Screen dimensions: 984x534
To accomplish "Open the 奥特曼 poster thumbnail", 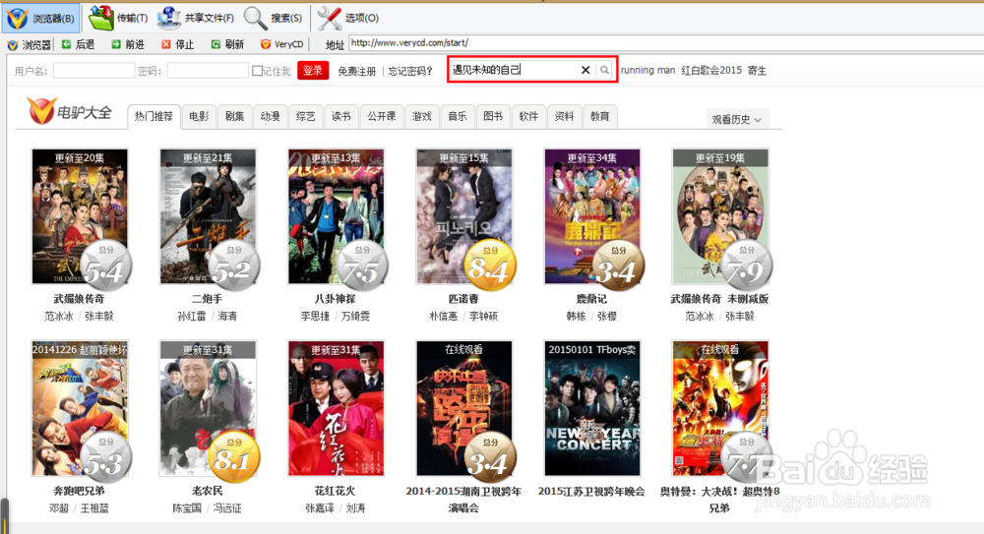I will [720, 408].
